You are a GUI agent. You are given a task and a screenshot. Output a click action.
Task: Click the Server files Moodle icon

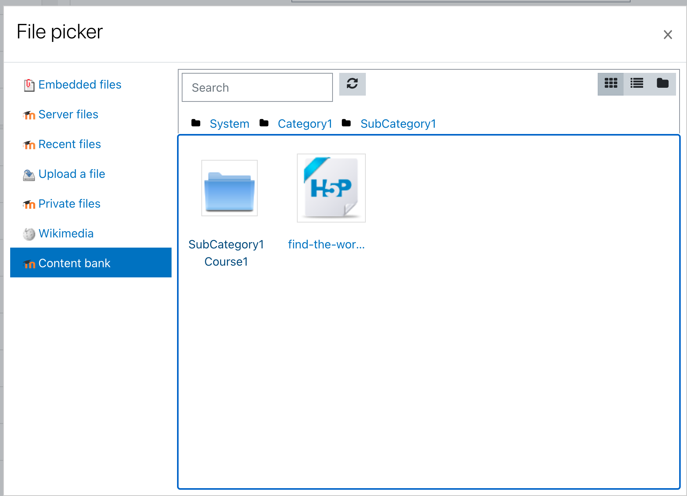coord(29,115)
